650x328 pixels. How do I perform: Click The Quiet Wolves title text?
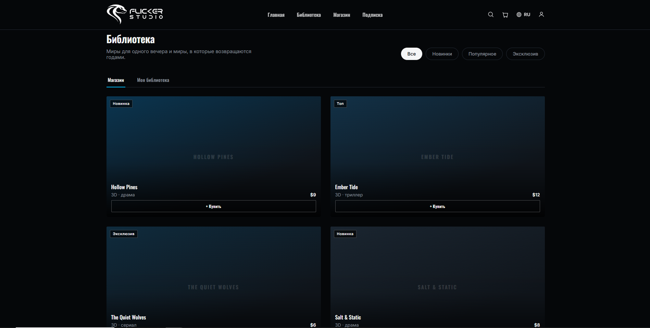128,317
